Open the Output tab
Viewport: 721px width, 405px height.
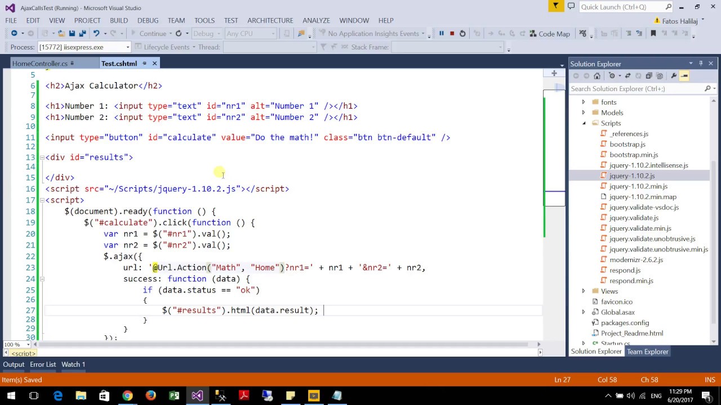pyautogui.click(x=14, y=364)
